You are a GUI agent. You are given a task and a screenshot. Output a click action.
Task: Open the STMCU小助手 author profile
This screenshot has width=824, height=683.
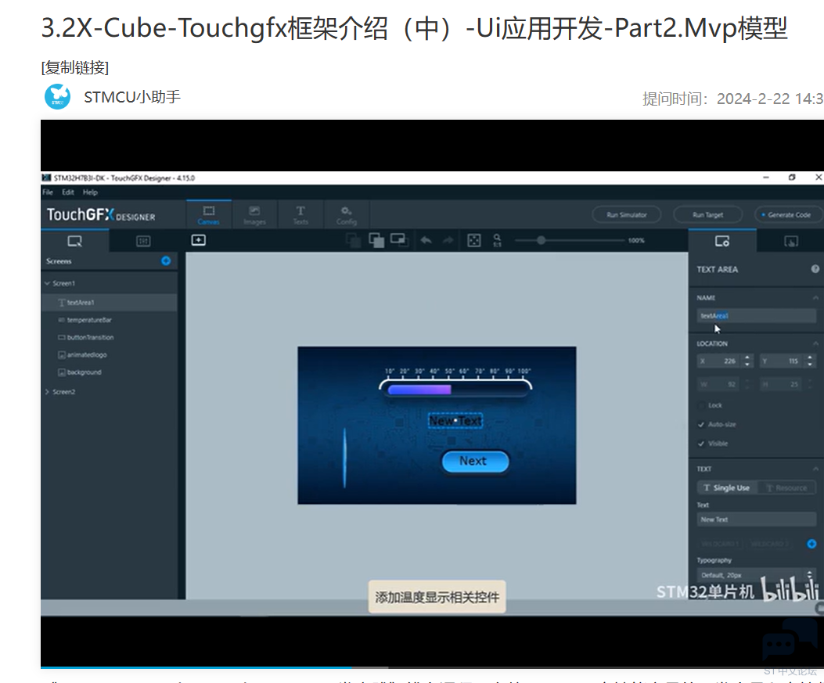[x=132, y=97]
